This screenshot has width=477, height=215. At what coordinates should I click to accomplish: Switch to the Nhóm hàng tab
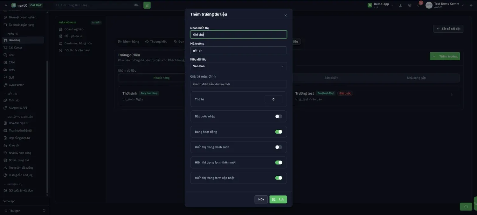[x=128, y=42]
